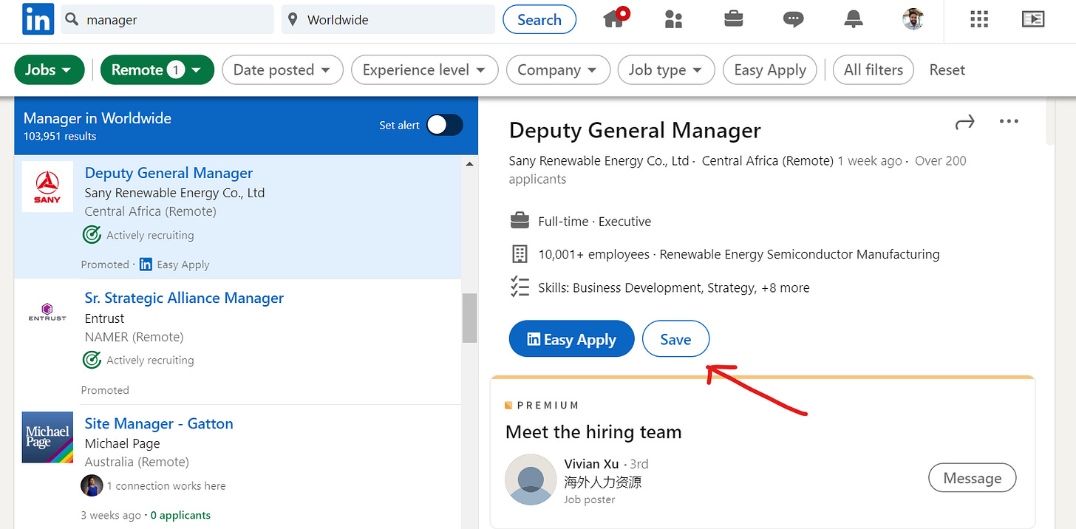Click Sany company logo thumbnail
This screenshot has width=1076, height=529.
coord(47,186)
